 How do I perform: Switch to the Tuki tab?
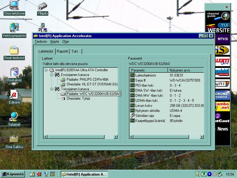click(75, 51)
